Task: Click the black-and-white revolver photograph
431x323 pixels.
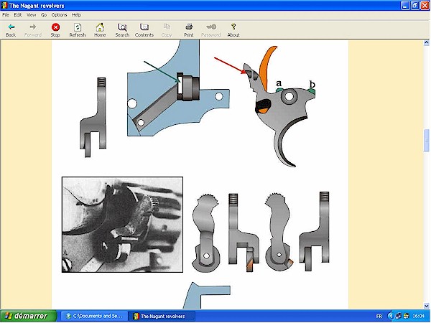Action: click(122, 225)
